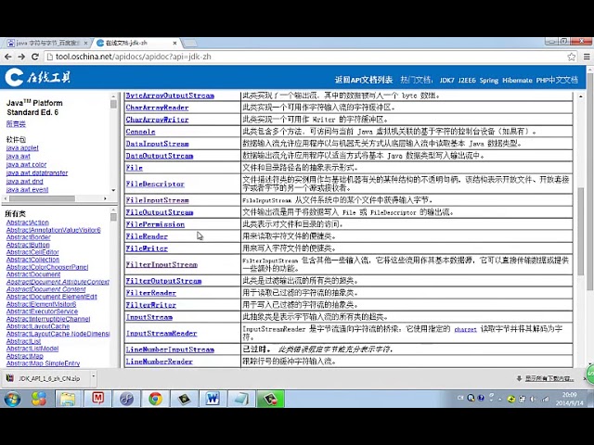Open File Explorer from the taskbar

tap(68, 399)
